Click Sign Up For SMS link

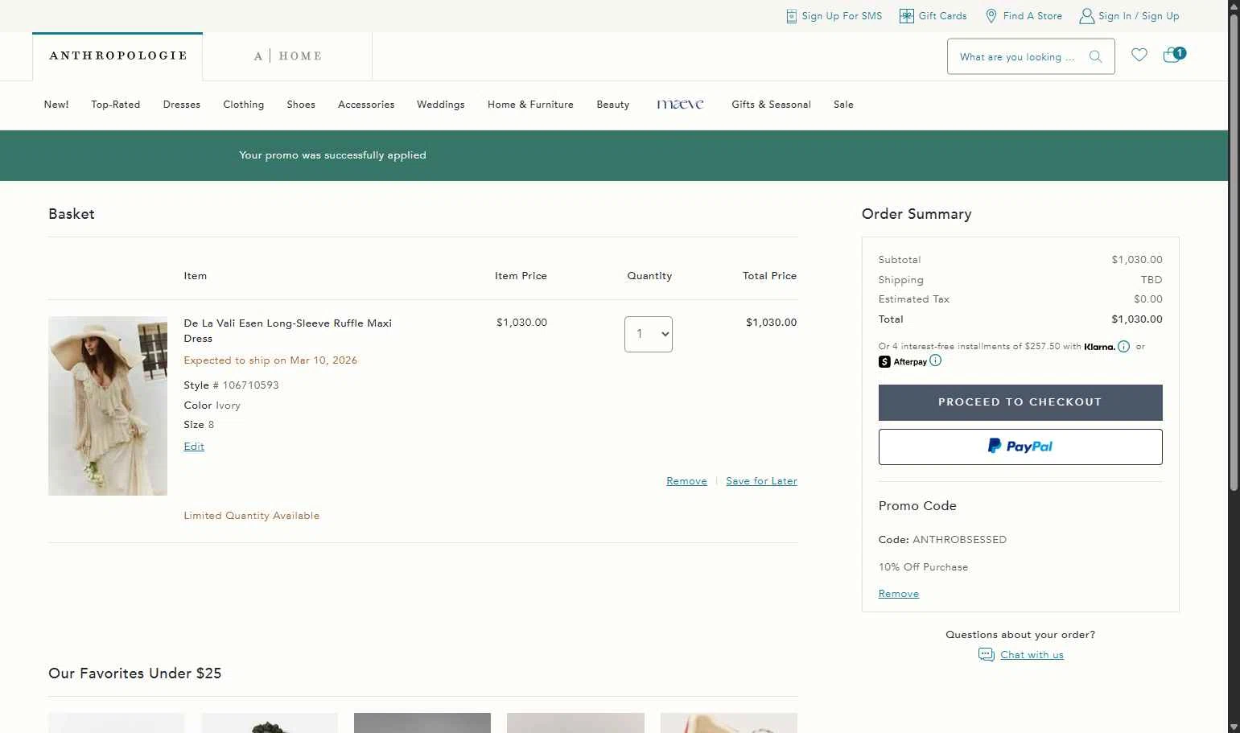pos(842,16)
